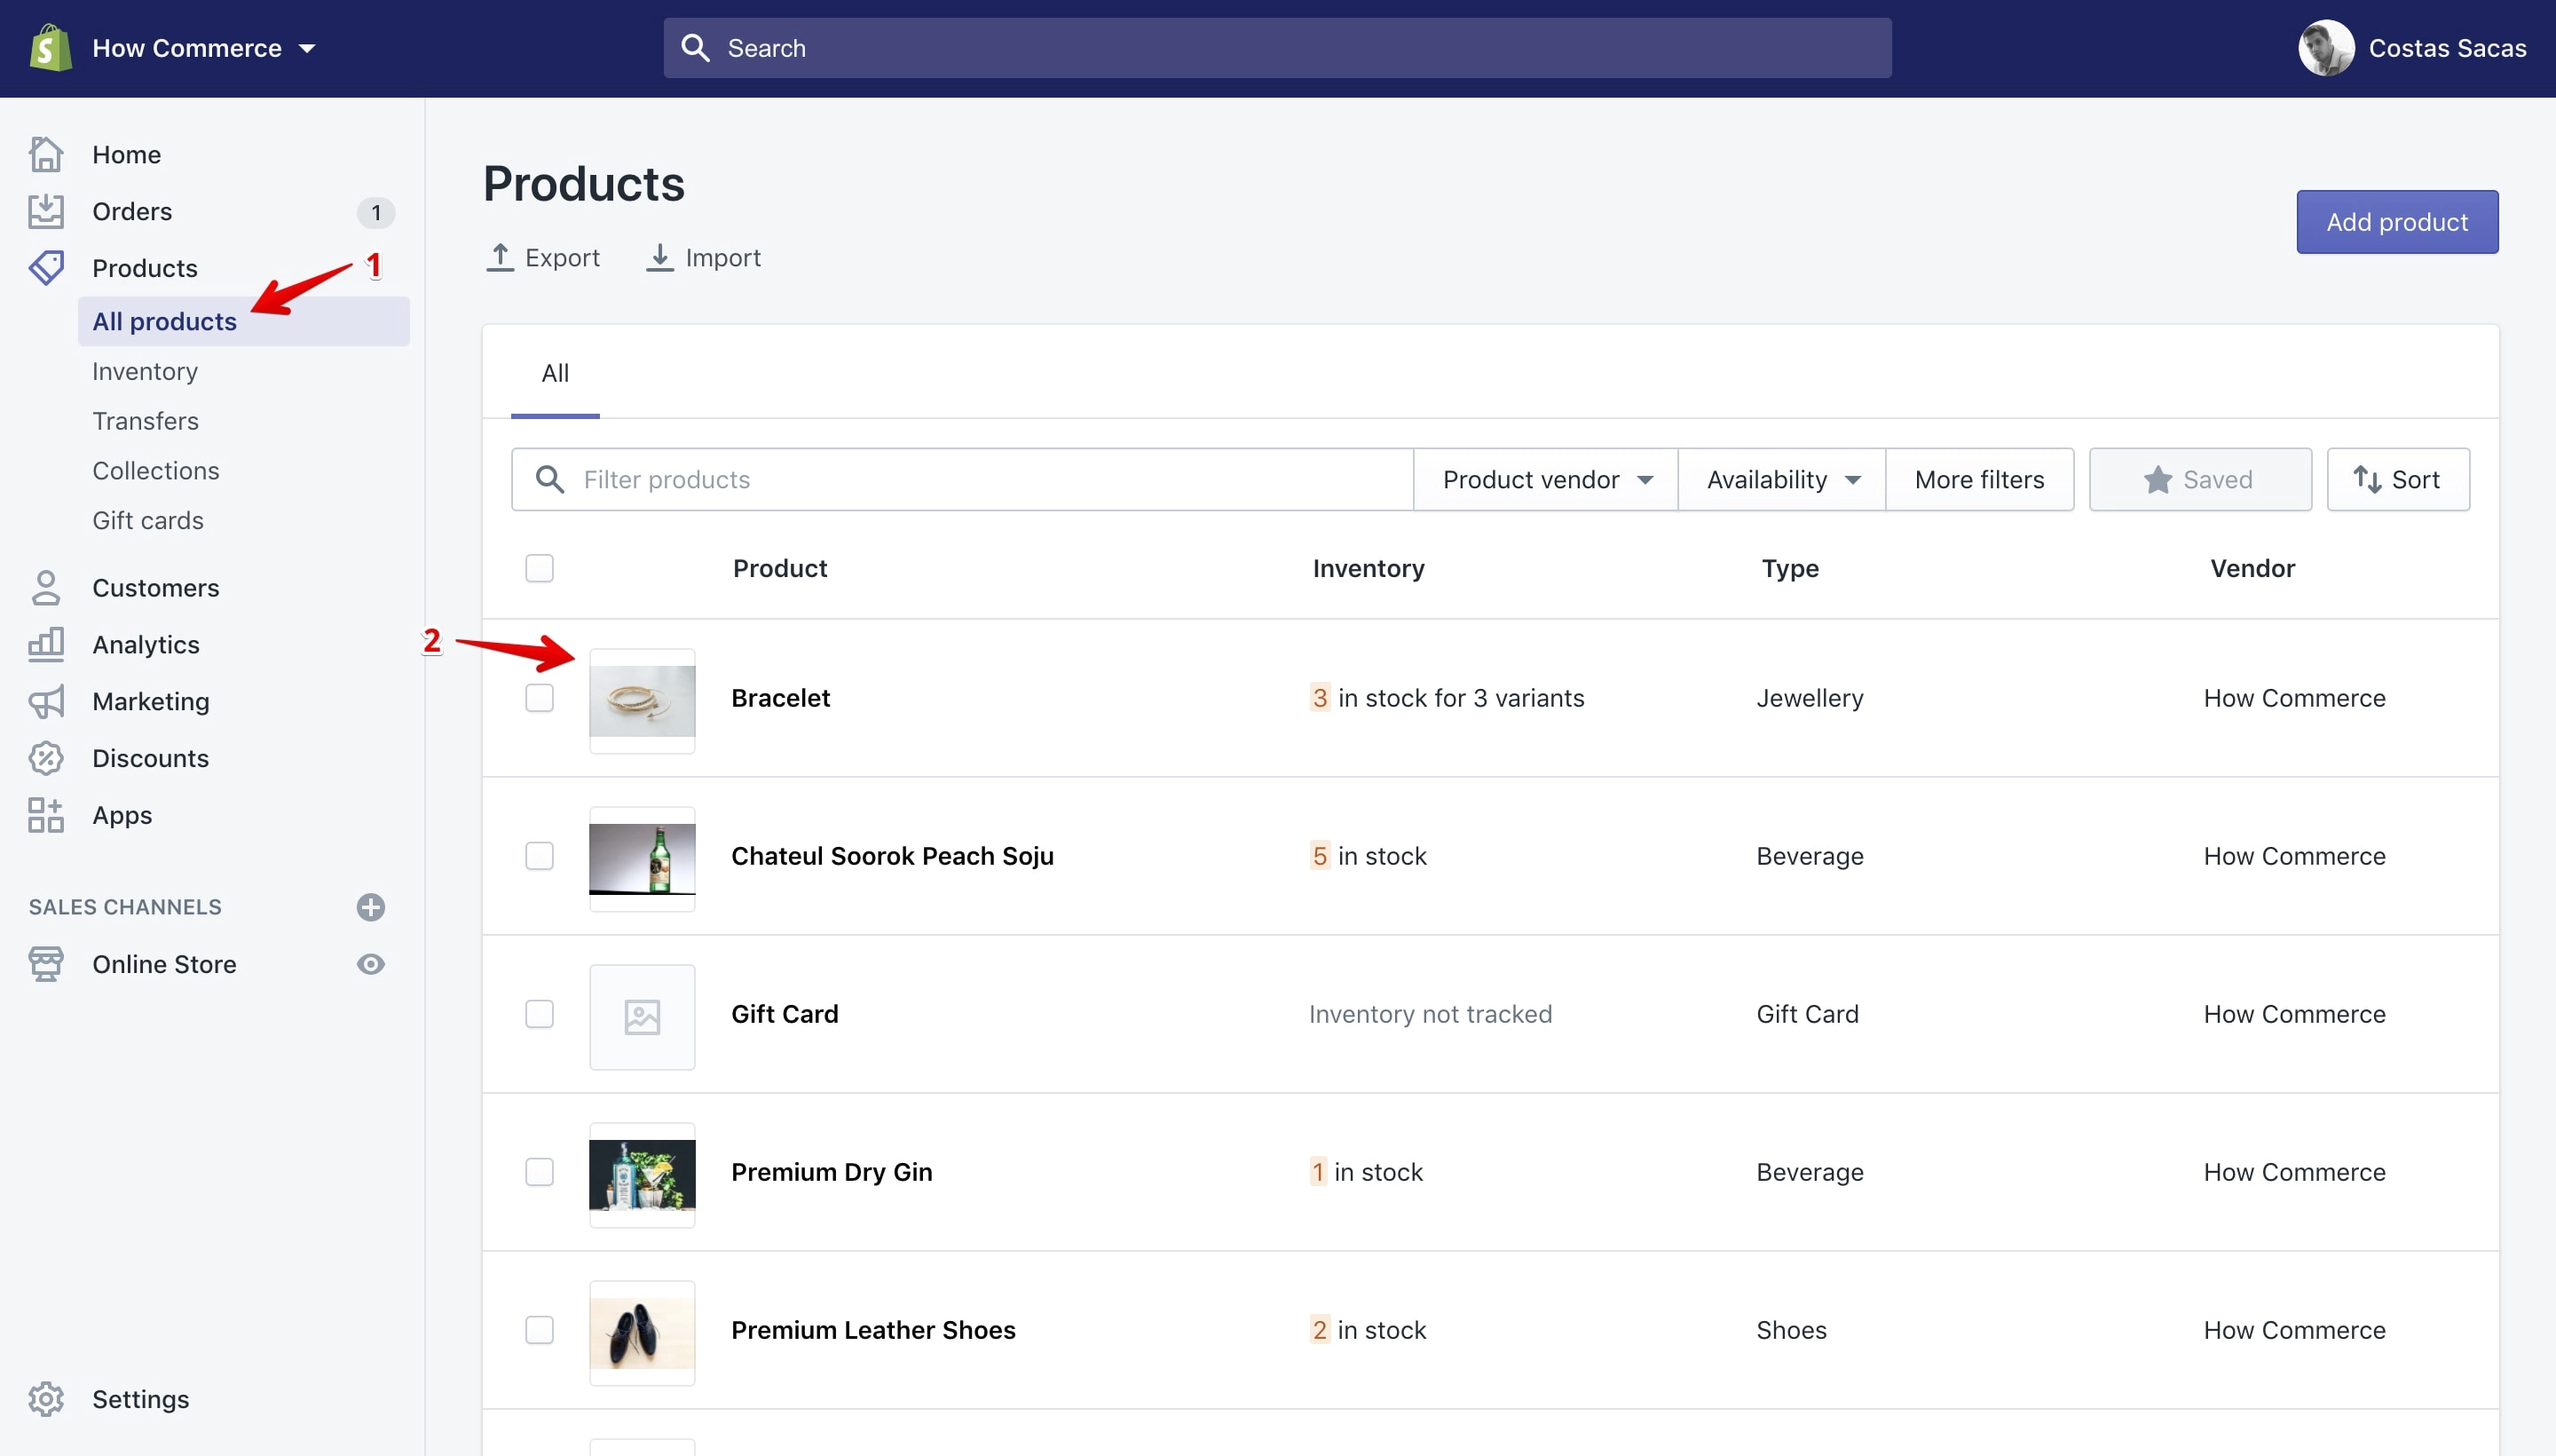Click the Import link
The height and width of the screenshot is (1456, 2556).
pyautogui.click(x=704, y=257)
